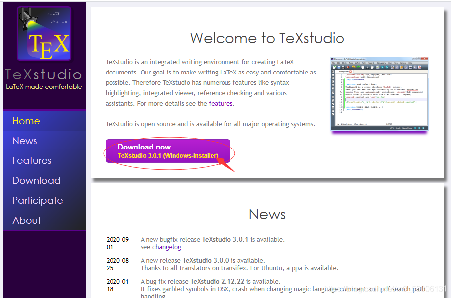Click the TeXstudio site title text

(x=43, y=74)
